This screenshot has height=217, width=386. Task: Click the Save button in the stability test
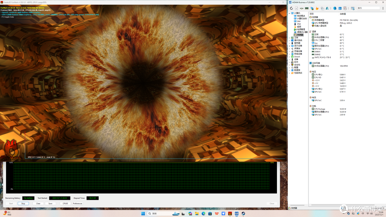pyautogui.click(x=50, y=203)
